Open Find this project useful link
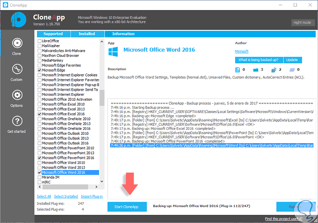Screen dimensions: 318x223 (283, 219)
